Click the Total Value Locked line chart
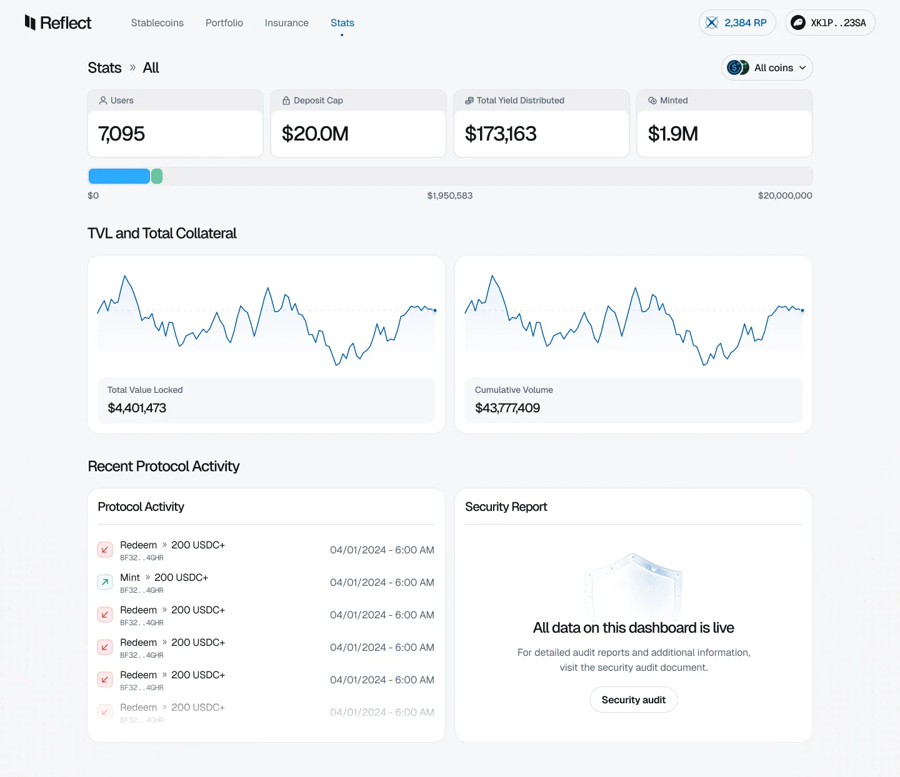The image size is (900, 777). [266, 320]
